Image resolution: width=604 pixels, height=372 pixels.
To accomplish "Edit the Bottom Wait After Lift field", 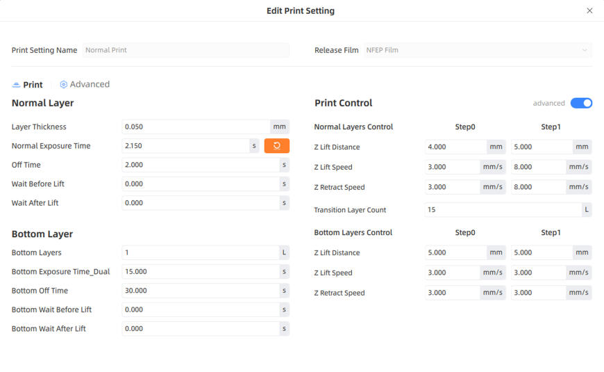I will (x=201, y=329).
